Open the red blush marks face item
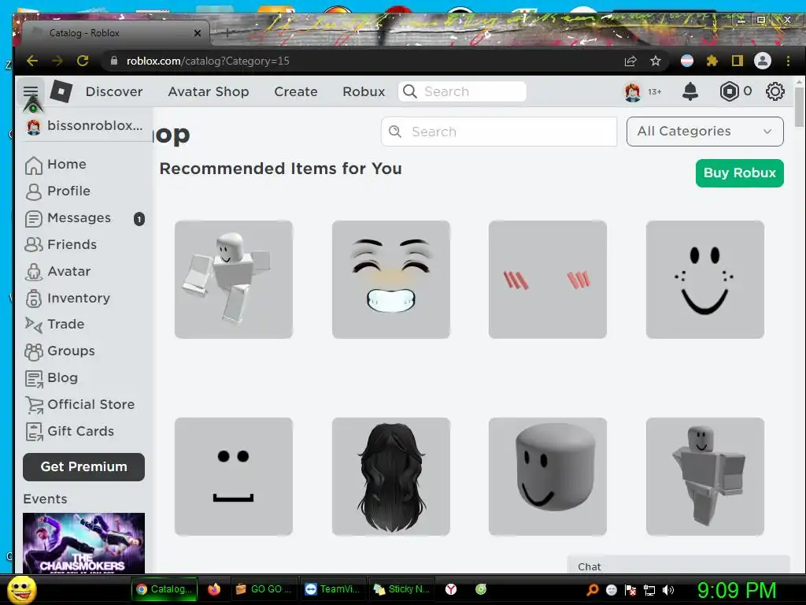Screen dimensions: 806x605 pos(548,280)
